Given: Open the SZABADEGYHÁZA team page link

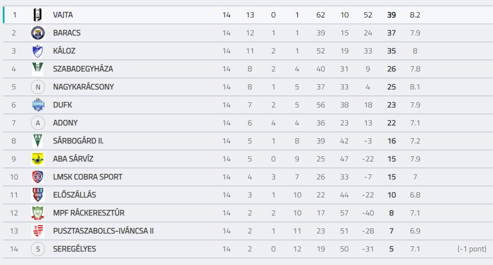Looking at the screenshot, I should 83,69.
